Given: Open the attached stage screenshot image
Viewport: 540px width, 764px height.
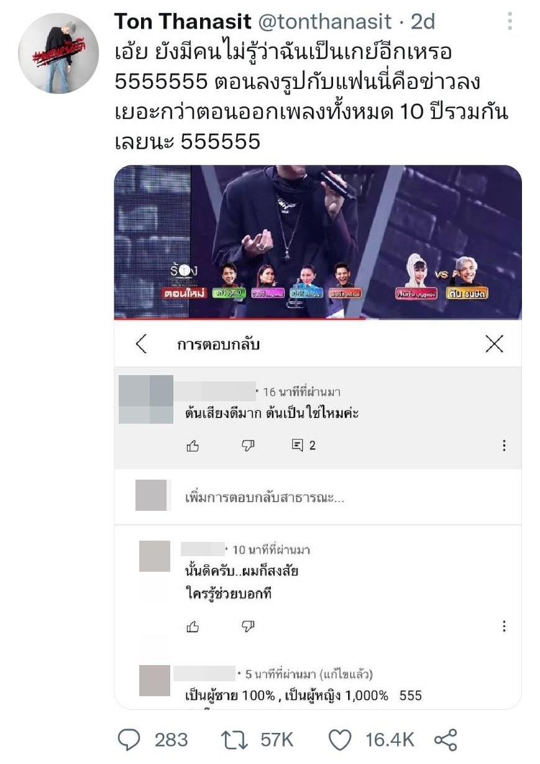Looking at the screenshot, I should tap(318, 241).
